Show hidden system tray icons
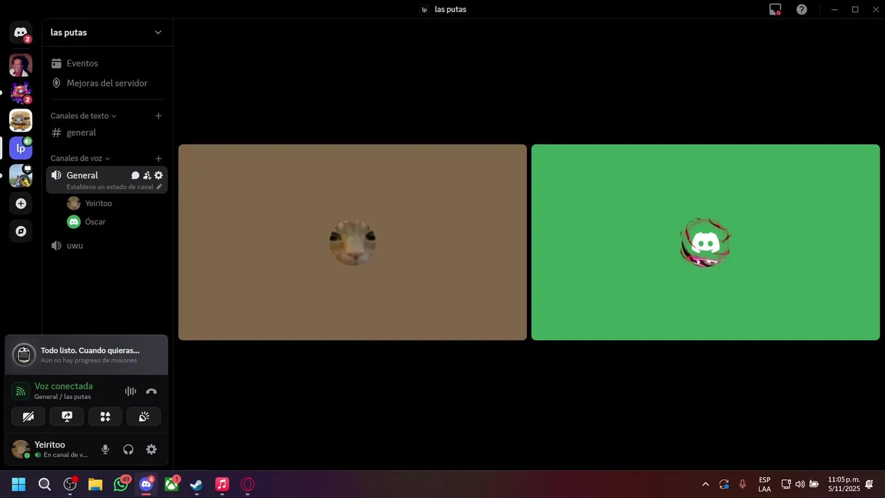This screenshot has height=498, width=885. [705, 484]
